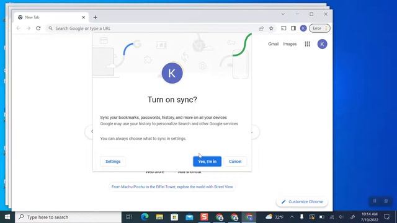Open the Google apps grid
The height and width of the screenshot is (223, 397).
click(308, 44)
